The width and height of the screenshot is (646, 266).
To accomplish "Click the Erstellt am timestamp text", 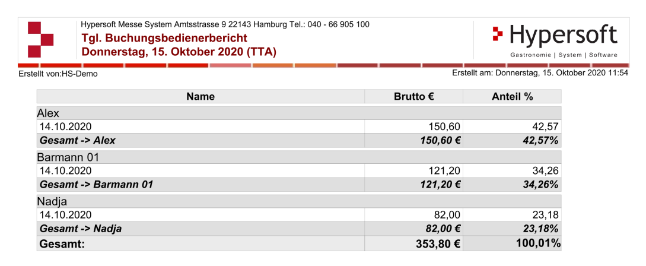I will [540, 73].
